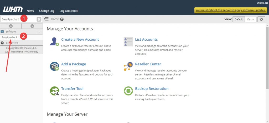Click Back To Top in sidebar

click(12, 43)
